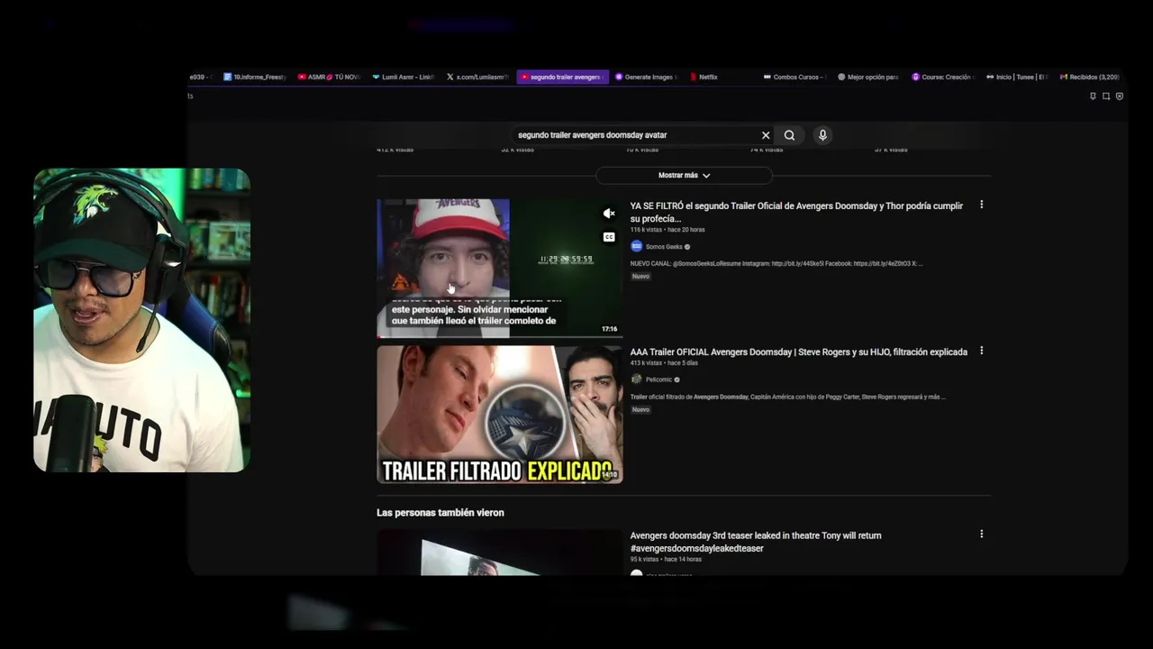Open video titled AAA Trailer OFICIAL Avengers Doomsday
The width and height of the screenshot is (1153, 649).
pos(798,352)
